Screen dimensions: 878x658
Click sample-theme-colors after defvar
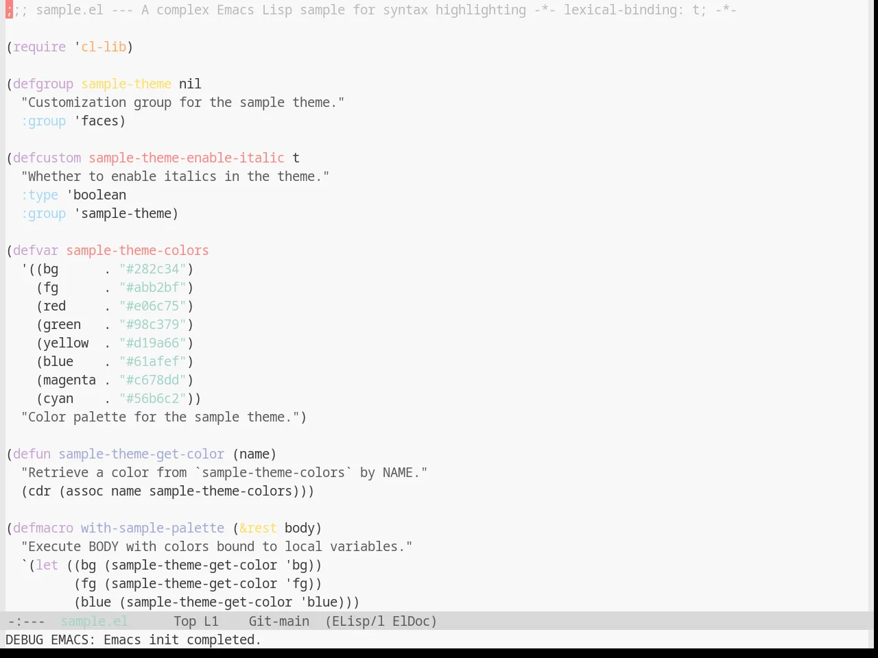(x=137, y=250)
